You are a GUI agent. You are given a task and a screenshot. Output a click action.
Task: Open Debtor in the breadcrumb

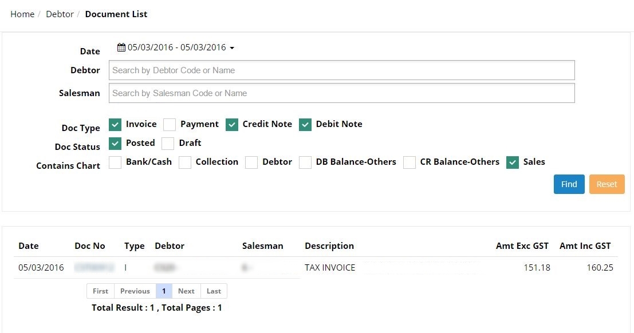[x=60, y=14]
